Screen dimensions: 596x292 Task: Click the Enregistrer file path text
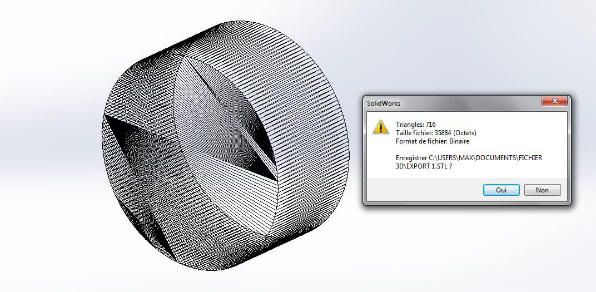469,162
